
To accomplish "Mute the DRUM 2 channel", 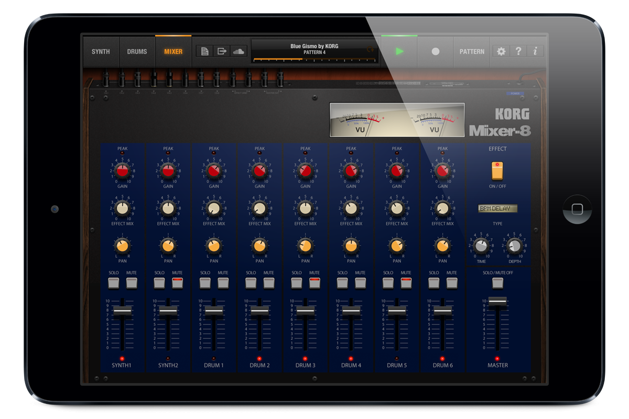I will click(269, 283).
